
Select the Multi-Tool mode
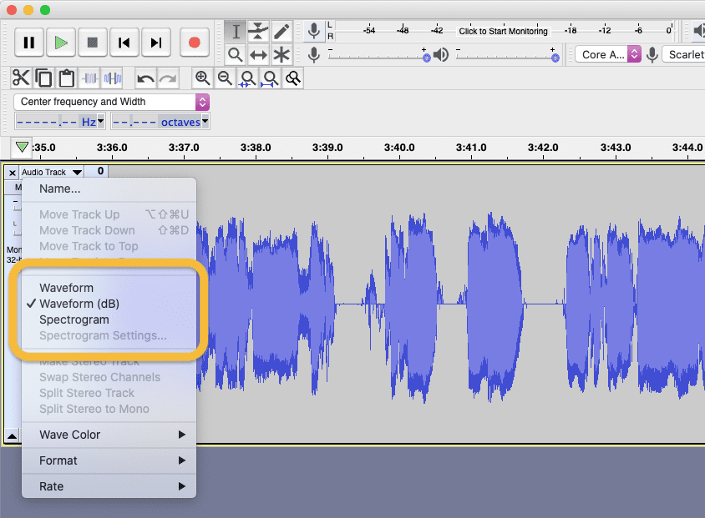click(281, 54)
